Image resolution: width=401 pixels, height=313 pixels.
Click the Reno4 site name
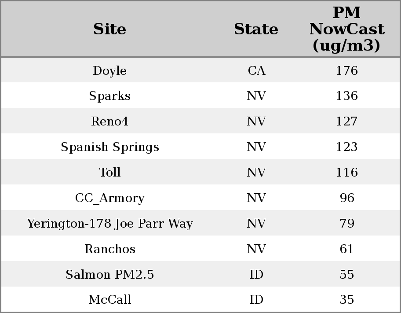pyautogui.click(x=109, y=122)
